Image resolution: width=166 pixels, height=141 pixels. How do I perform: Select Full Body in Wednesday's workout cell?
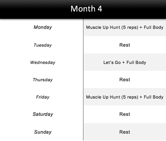136,63
